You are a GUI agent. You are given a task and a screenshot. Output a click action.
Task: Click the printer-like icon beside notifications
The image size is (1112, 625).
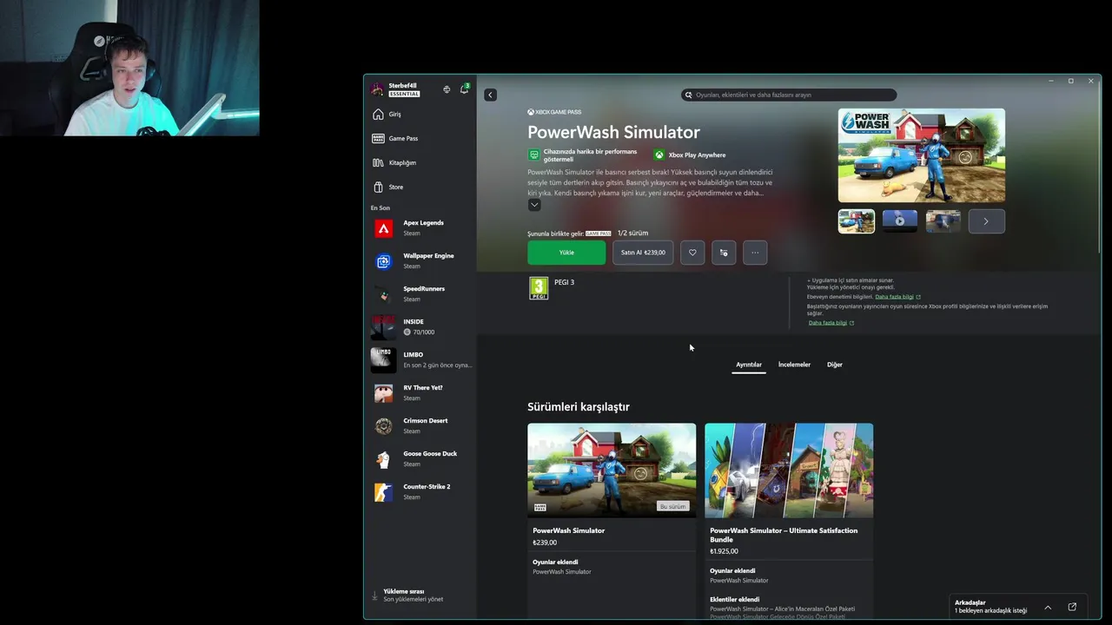[447, 89]
